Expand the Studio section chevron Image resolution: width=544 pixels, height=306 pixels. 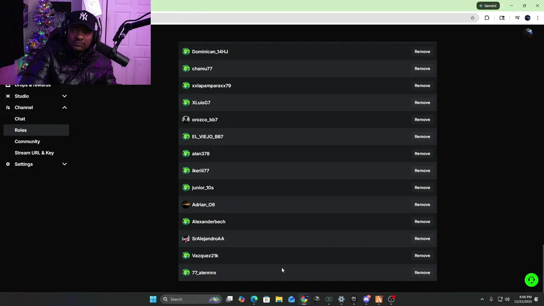65,96
